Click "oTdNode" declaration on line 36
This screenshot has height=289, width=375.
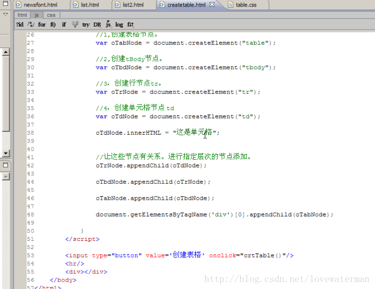click(x=124, y=117)
